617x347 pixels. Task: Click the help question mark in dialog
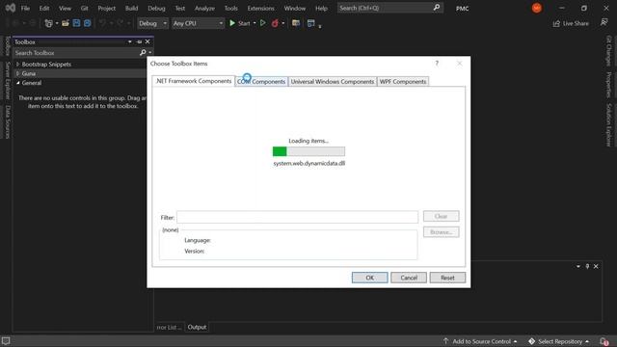pyautogui.click(x=437, y=64)
